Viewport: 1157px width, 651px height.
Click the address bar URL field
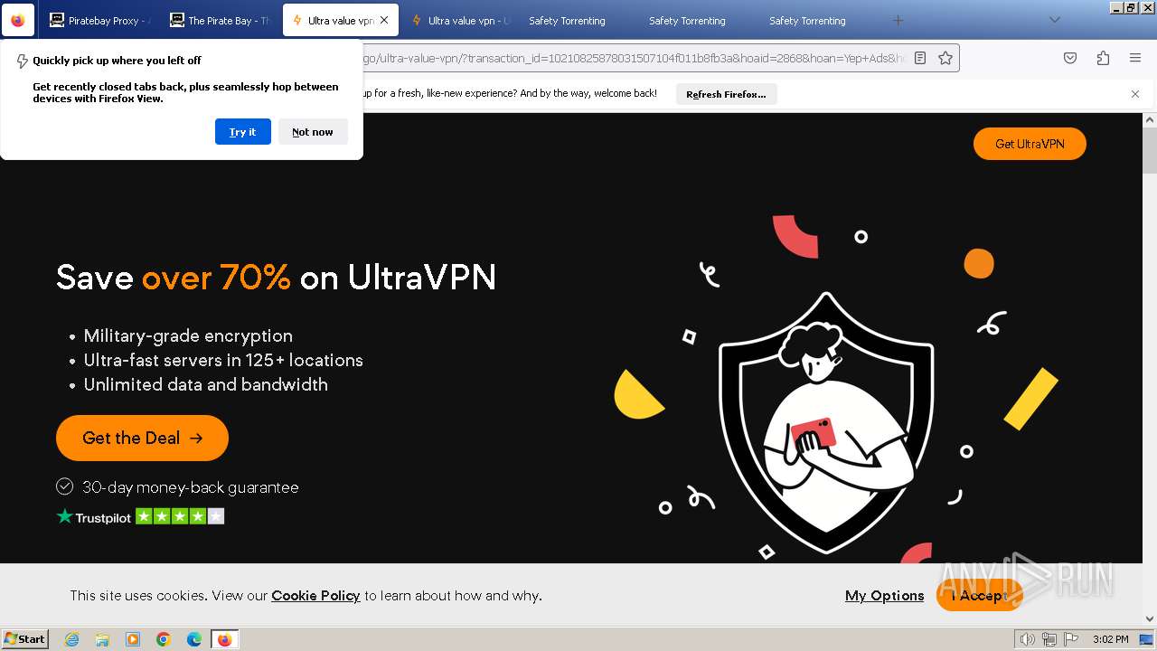[633, 58]
